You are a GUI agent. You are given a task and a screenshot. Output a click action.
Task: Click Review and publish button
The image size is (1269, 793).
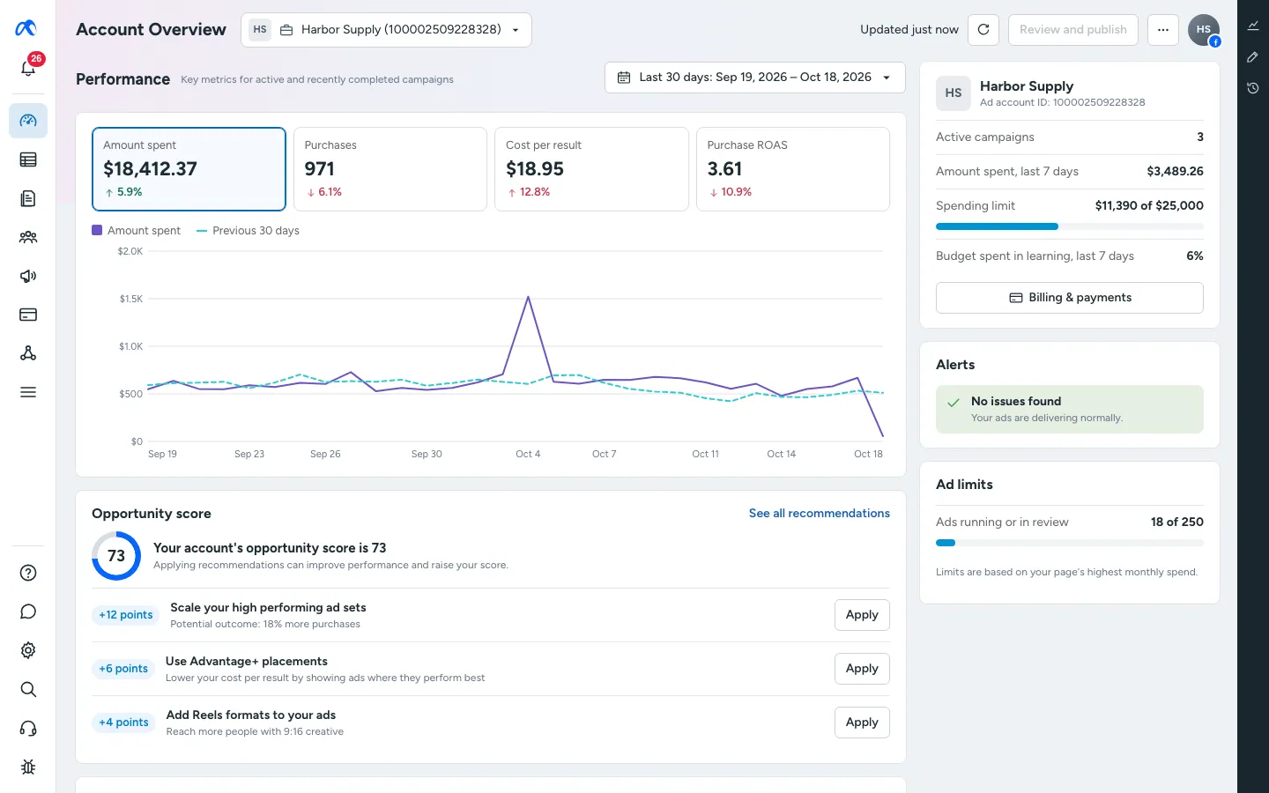point(1073,29)
